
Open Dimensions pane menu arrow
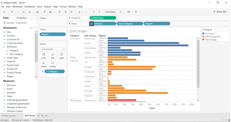[x=36, y=28]
